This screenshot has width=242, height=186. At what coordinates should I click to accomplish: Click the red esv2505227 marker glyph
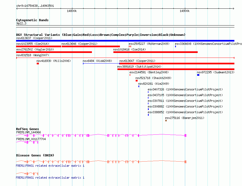point(130,46)
